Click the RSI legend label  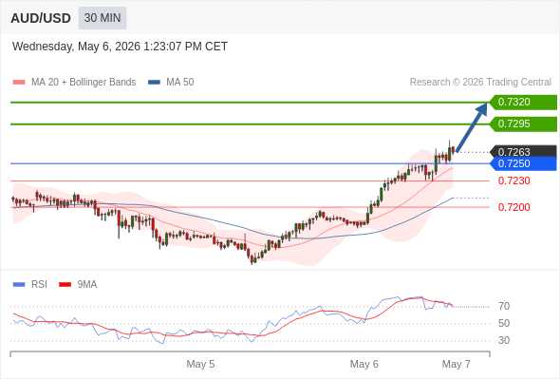[x=39, y=285]
